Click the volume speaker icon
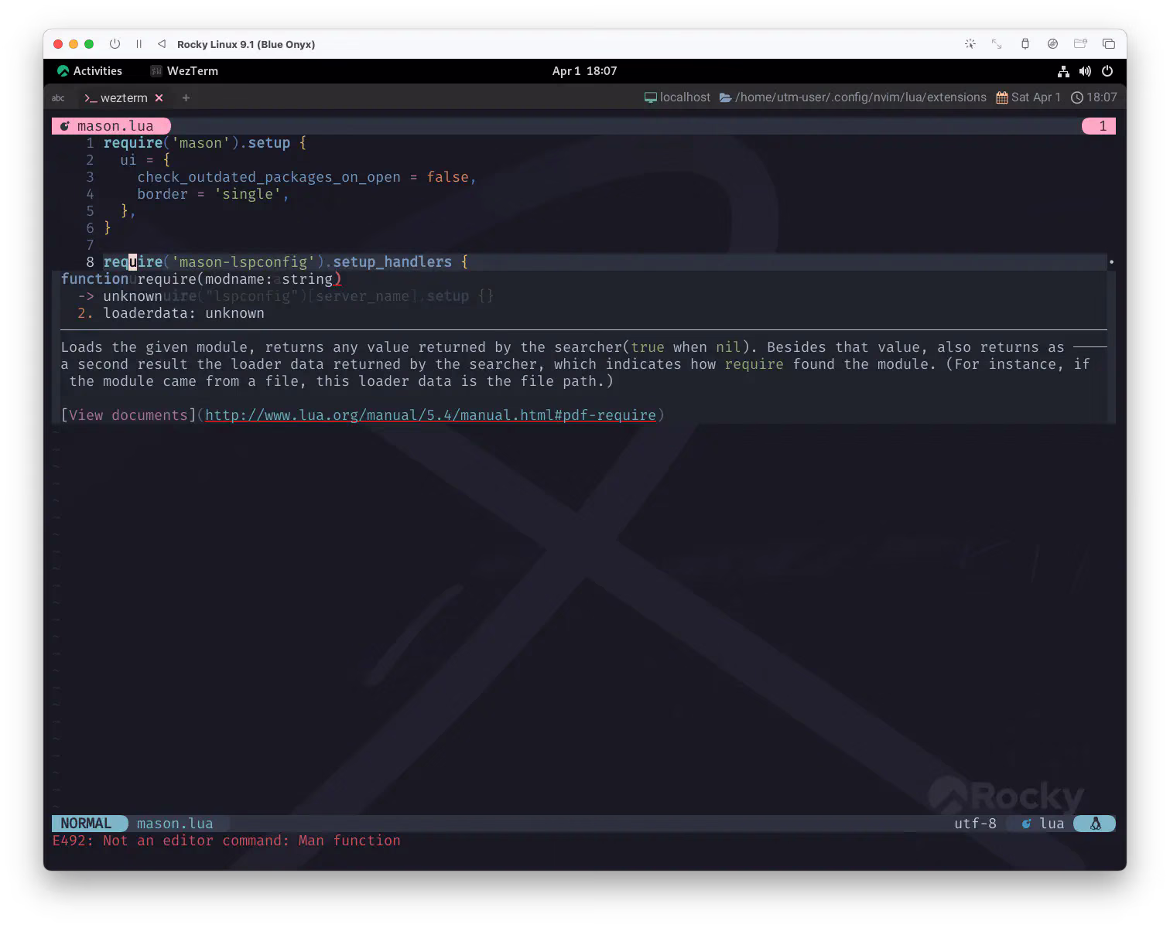The image size is (1170, 928). (1085, 71)
